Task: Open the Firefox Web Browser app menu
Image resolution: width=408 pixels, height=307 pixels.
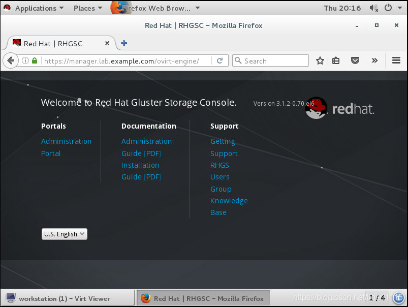Action: point(155,8)
